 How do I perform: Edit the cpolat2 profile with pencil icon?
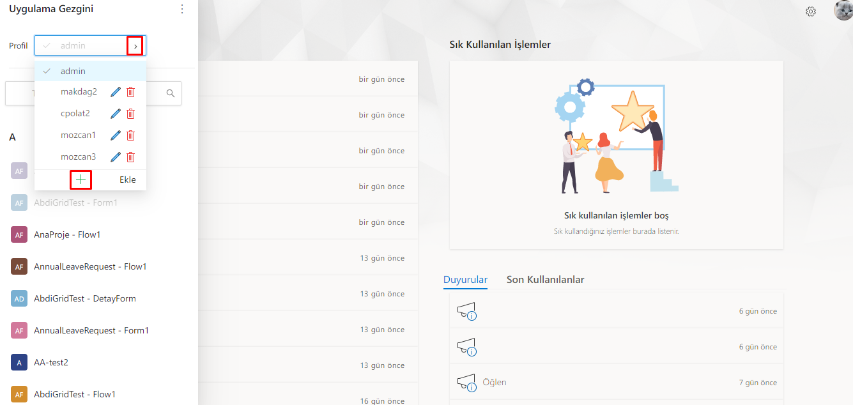pos(116,114)
